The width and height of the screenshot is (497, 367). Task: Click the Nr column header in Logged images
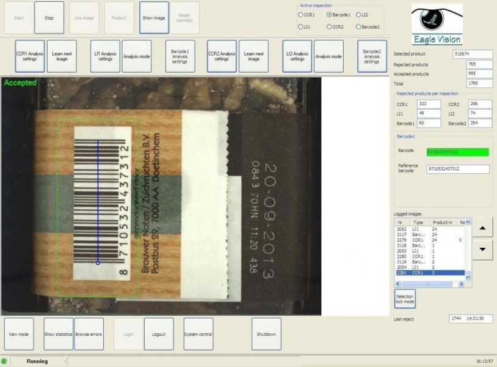(x=403, y=222)
